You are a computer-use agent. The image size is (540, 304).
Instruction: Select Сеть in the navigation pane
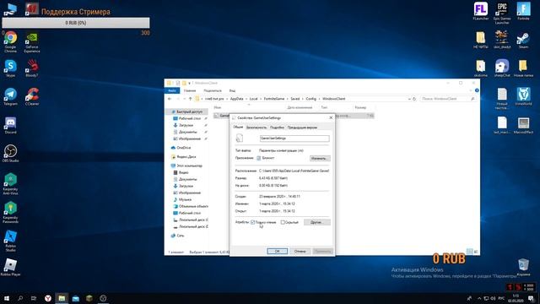click(x=180, y=236)
